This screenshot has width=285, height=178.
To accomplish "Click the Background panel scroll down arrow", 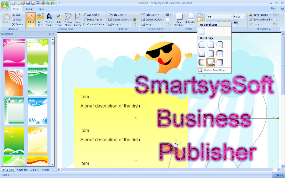I will point(53,164).
